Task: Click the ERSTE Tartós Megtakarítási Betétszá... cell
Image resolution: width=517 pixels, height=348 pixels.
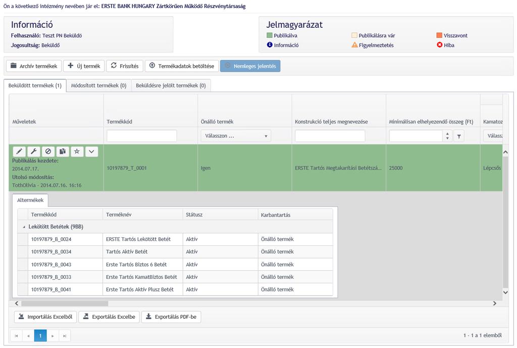Action: pyautogui.click(x=338, y=168)
